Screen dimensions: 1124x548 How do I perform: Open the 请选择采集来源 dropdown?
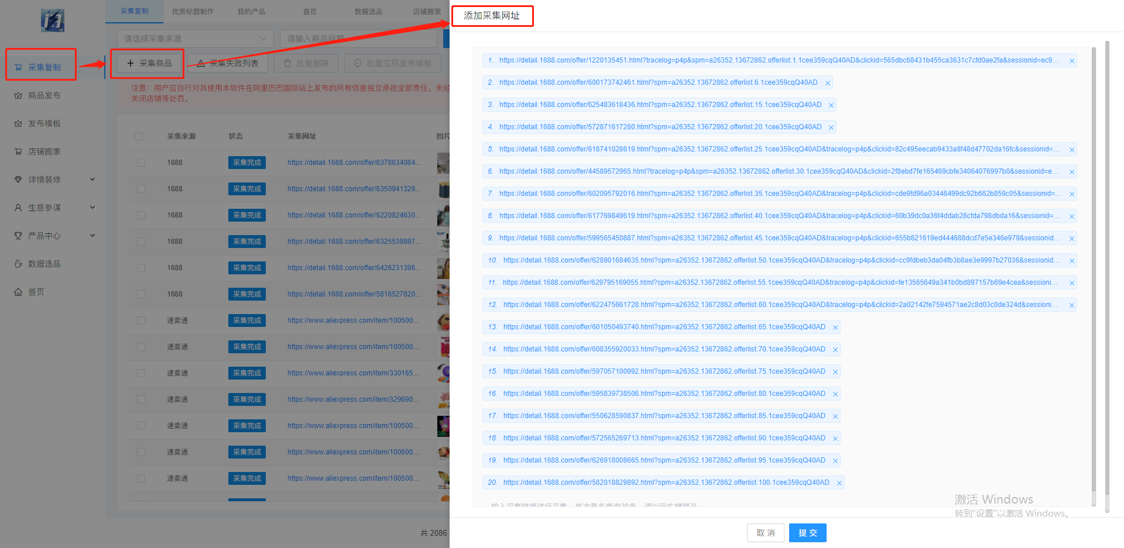196,39
